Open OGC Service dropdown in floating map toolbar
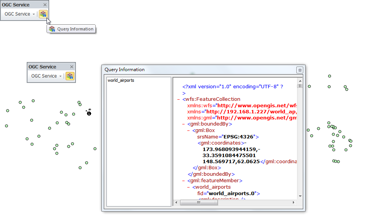This screenshot has height=221, width=370. tap(46, 76)
